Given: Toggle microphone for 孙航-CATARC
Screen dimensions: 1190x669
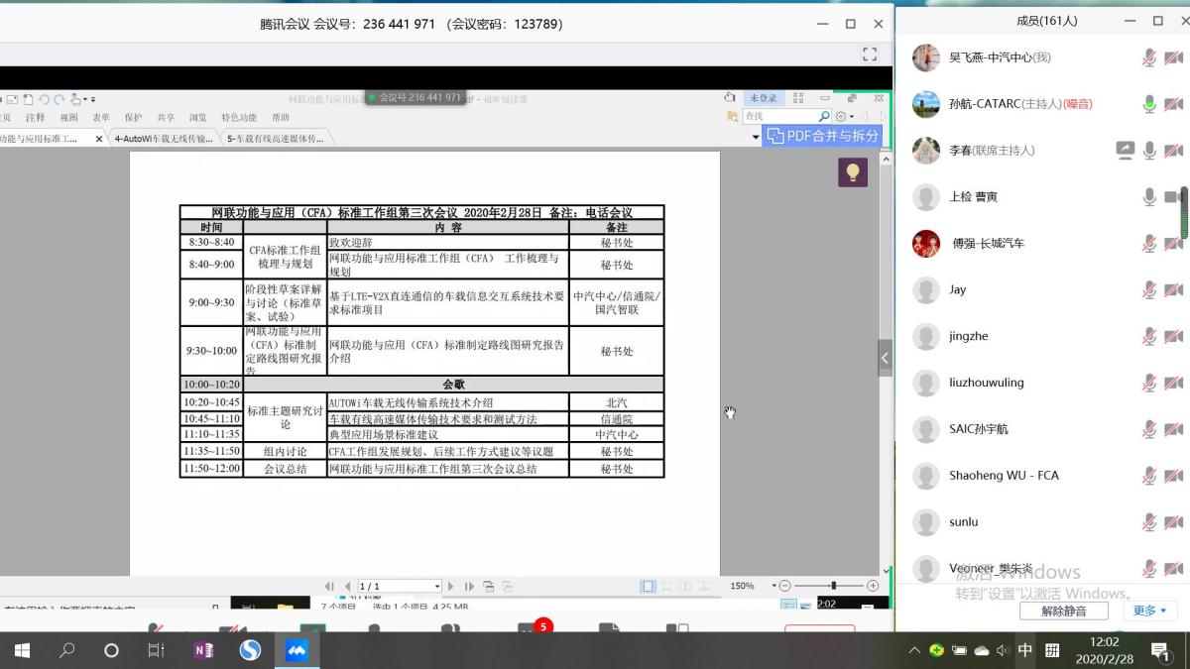Looking at the screenshot, I should 1149,104.
